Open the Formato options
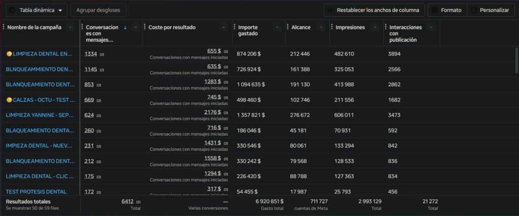This screenshot has height=216, width=519. click(x=448, y=10)
